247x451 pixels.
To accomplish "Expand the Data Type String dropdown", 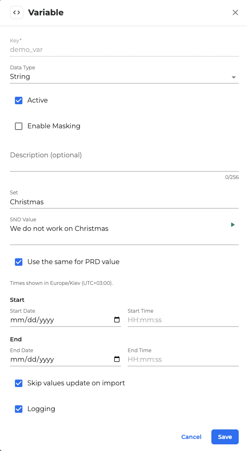I will (124, 77).
